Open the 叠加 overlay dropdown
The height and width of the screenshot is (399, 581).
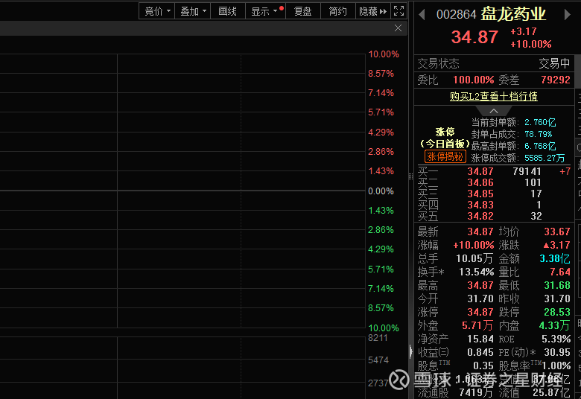(x=193, y=11)
